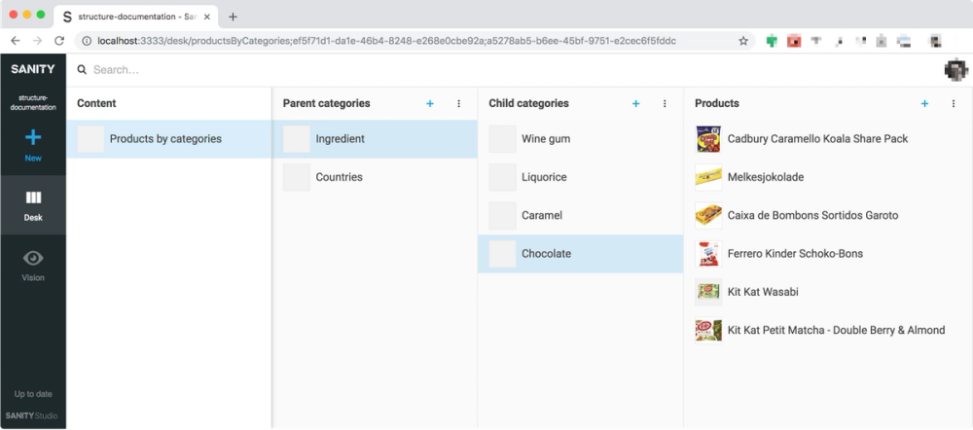Open the Melkesjokolade product
This screenshot has height=430, width=973.
[x=828, y=177]
